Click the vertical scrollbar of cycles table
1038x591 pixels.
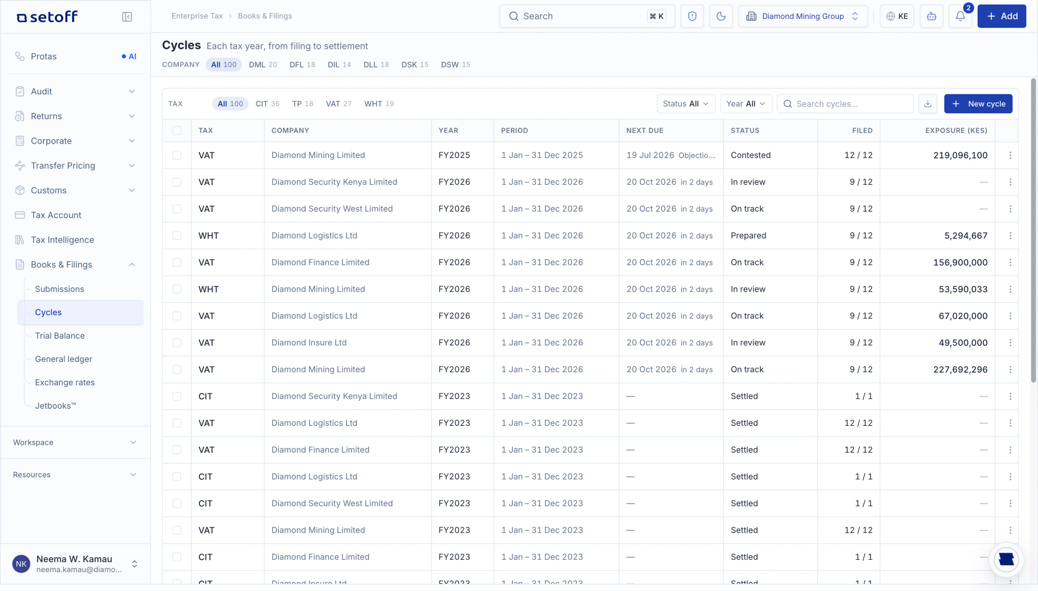(1033, 231)
